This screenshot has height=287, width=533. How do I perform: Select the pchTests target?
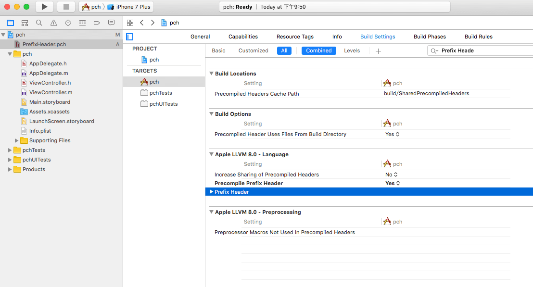tap(160, 93)
